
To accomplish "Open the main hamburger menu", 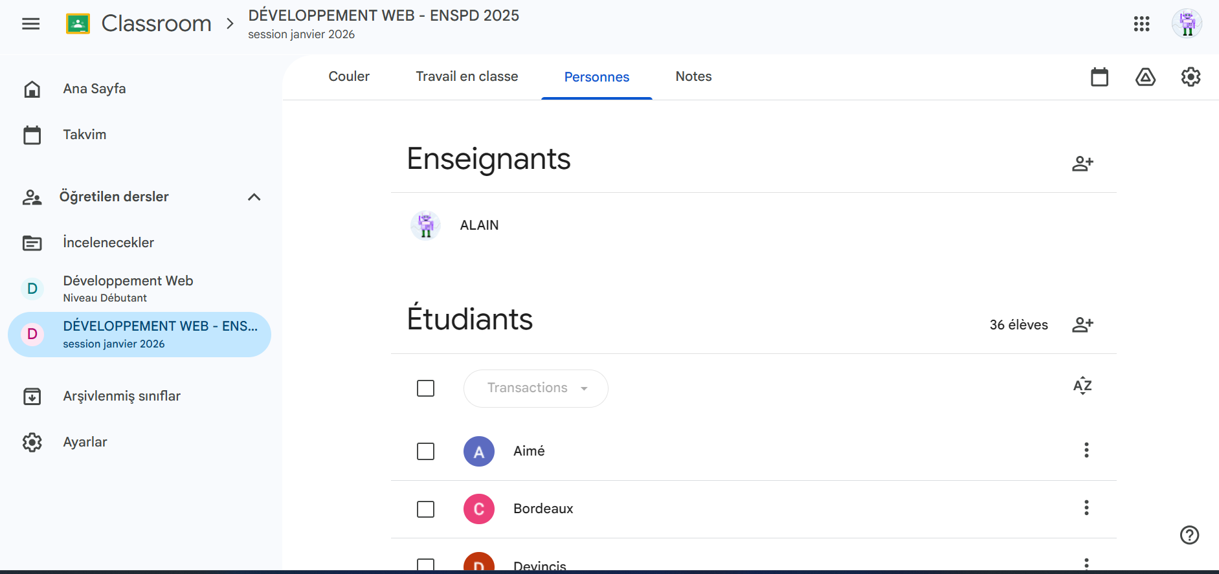I will 30,24.
